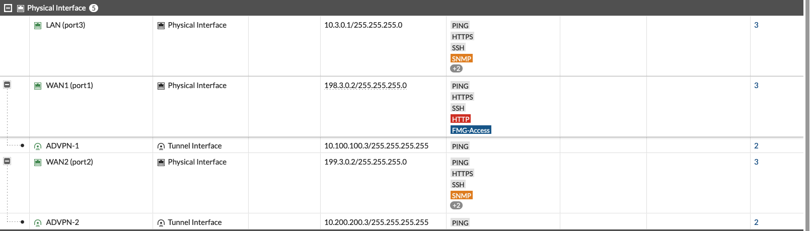The width and height of the screenshot is (811, 231).
Task: Open reference count 3 for LAN (port3)
Action: tap(756, 25)
